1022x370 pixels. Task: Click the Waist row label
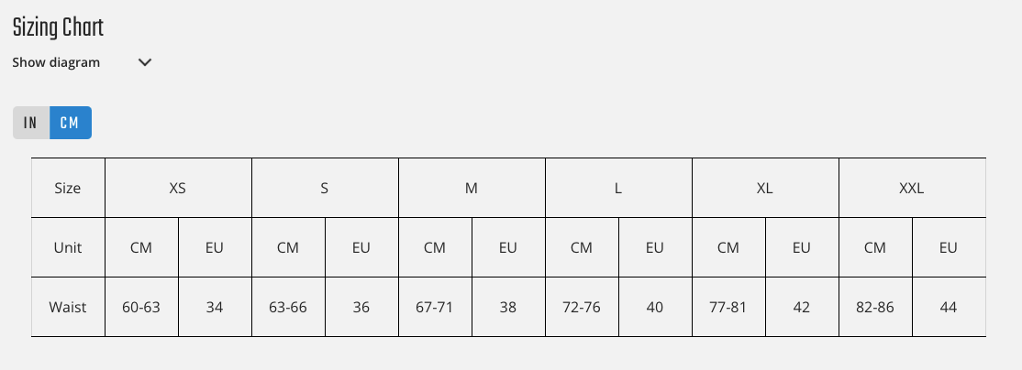[x=68, y=307]
